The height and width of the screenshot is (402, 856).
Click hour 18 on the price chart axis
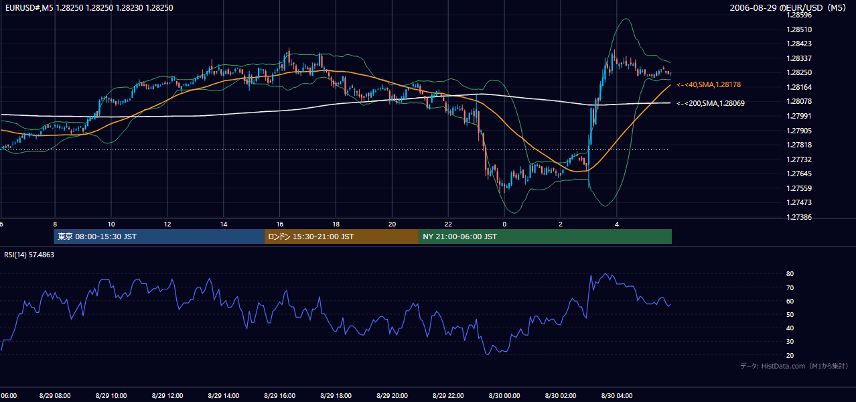[336, 224]
